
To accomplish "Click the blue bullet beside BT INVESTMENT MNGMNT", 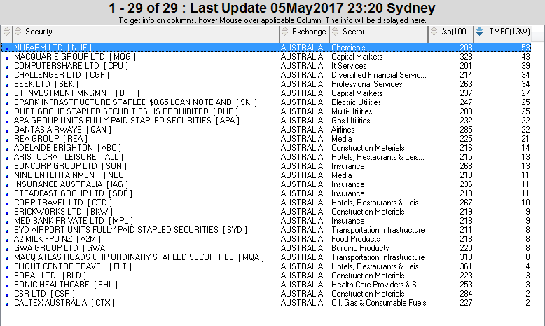I will (7, 94).
